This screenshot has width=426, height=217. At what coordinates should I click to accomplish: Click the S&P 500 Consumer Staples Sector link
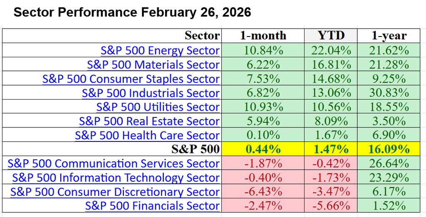(131, 79)
